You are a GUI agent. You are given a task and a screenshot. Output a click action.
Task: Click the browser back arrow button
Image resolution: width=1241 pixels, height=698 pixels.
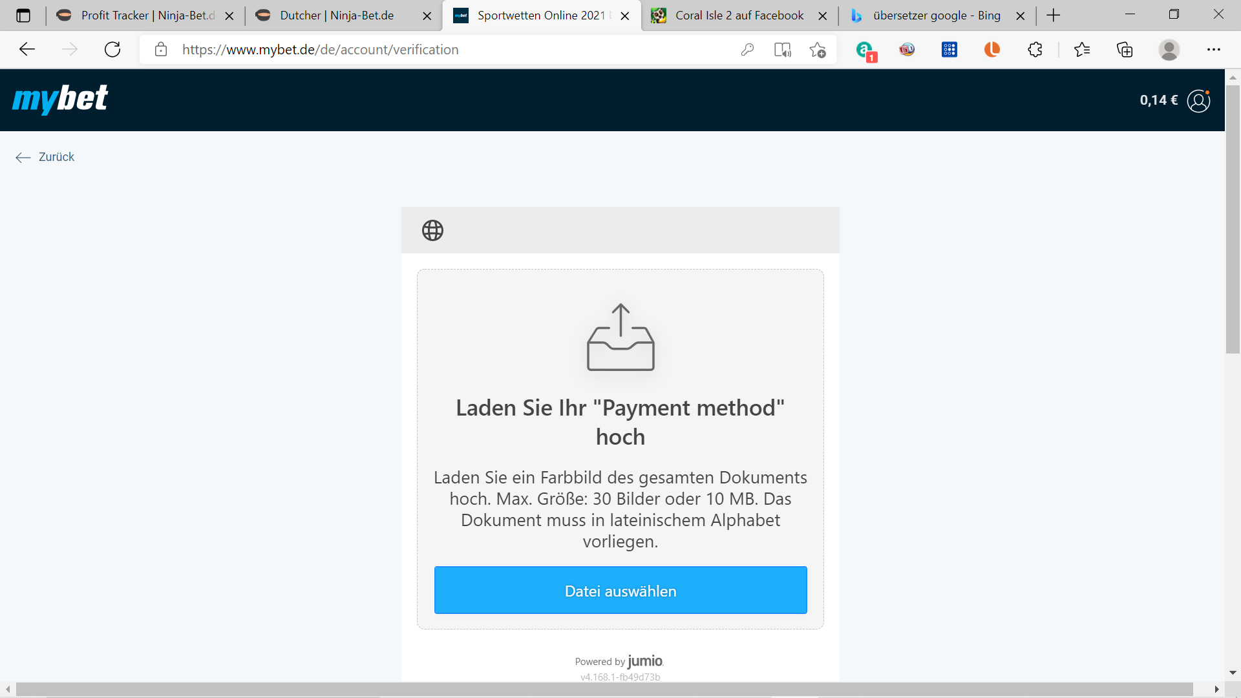coord(27,50)
